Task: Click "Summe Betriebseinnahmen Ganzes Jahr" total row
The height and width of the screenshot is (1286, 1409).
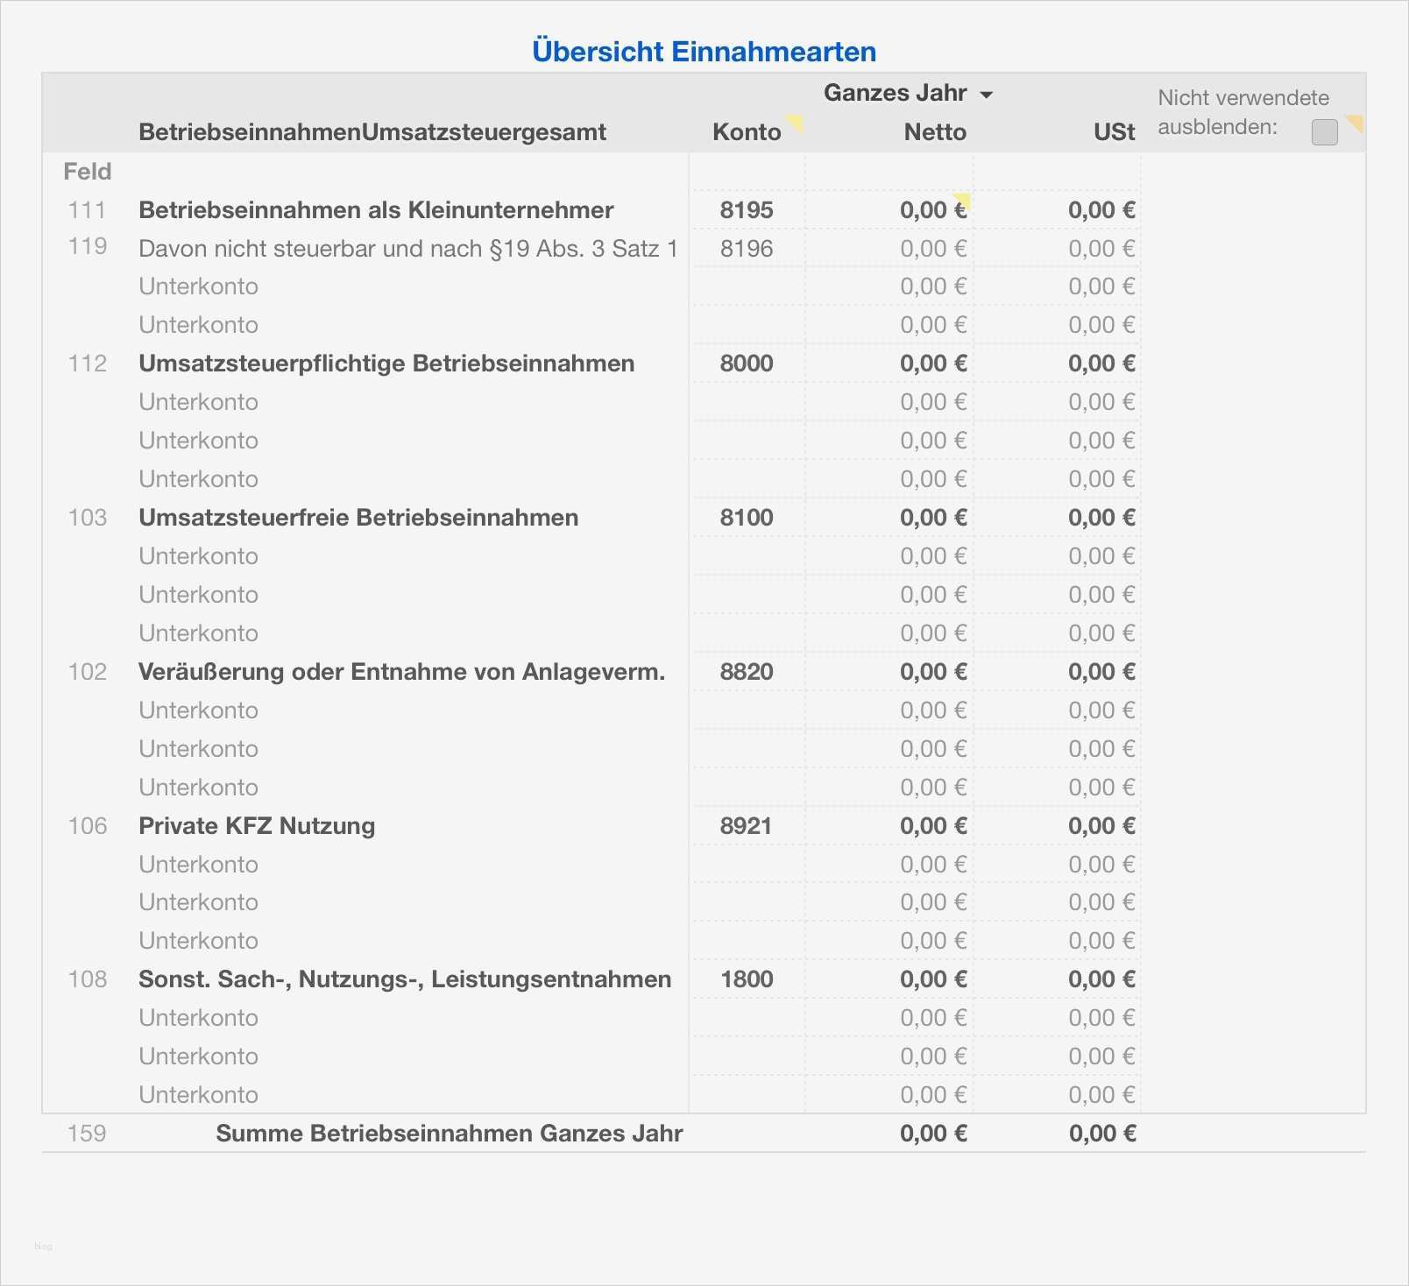Action: 450,1133
